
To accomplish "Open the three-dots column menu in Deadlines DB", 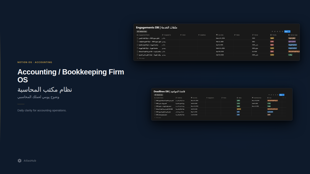I will pyautogui.click(x=285, y=98).
